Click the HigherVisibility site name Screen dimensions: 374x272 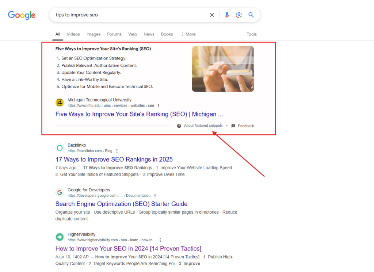(x=81, y=234)
